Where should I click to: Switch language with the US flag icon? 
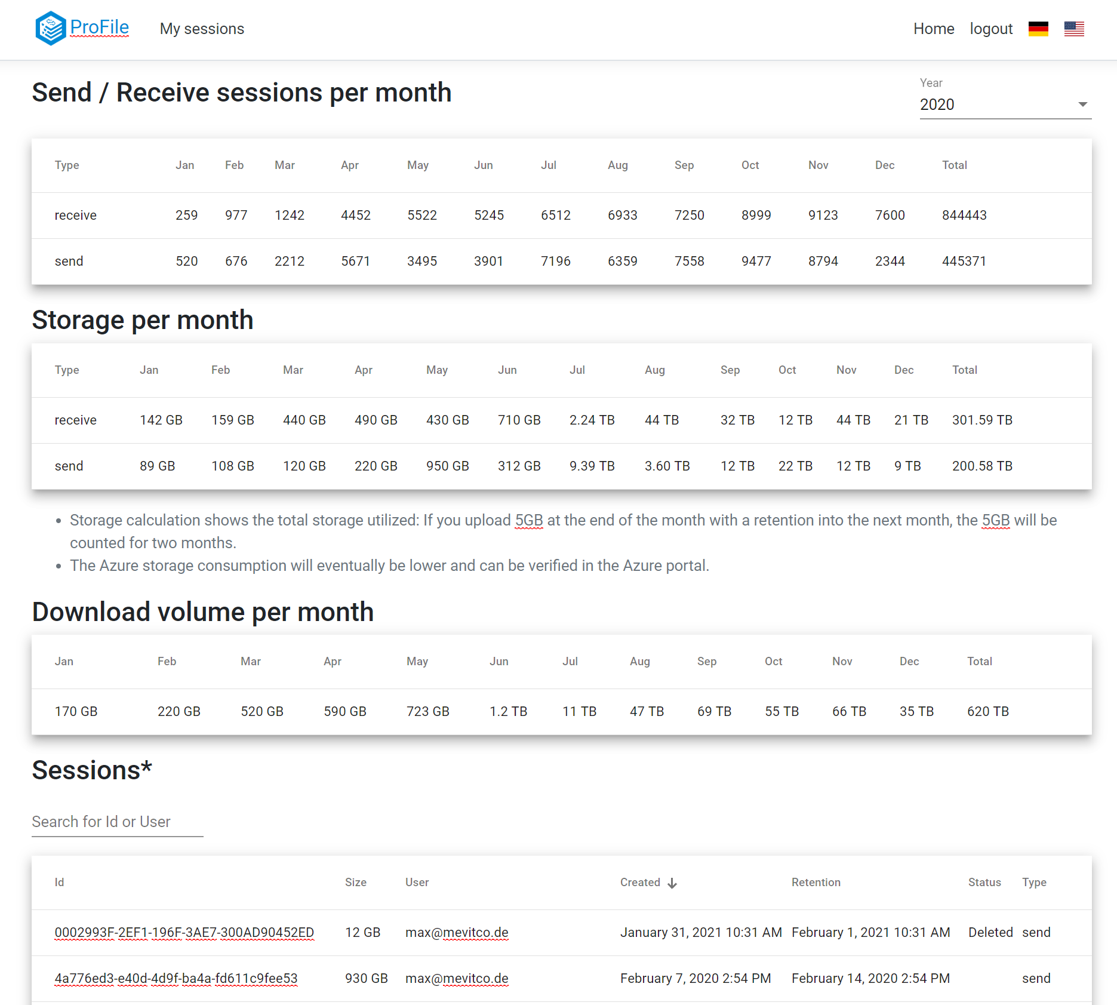(x=1074, y=29)
